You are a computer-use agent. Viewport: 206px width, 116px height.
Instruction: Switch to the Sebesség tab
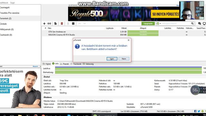pos(88,64)
